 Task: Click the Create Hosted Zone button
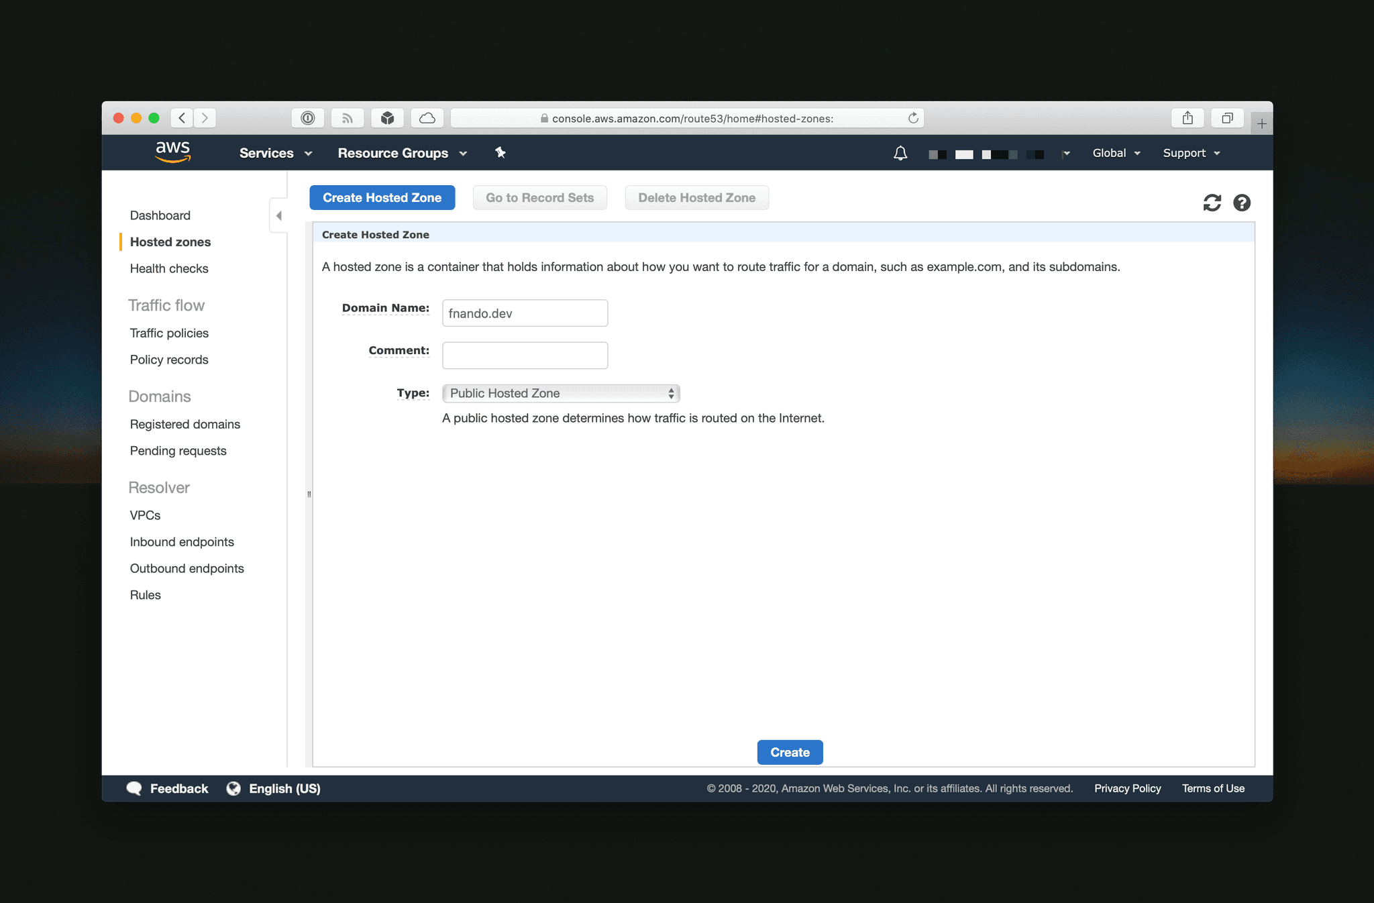[382, 197]
